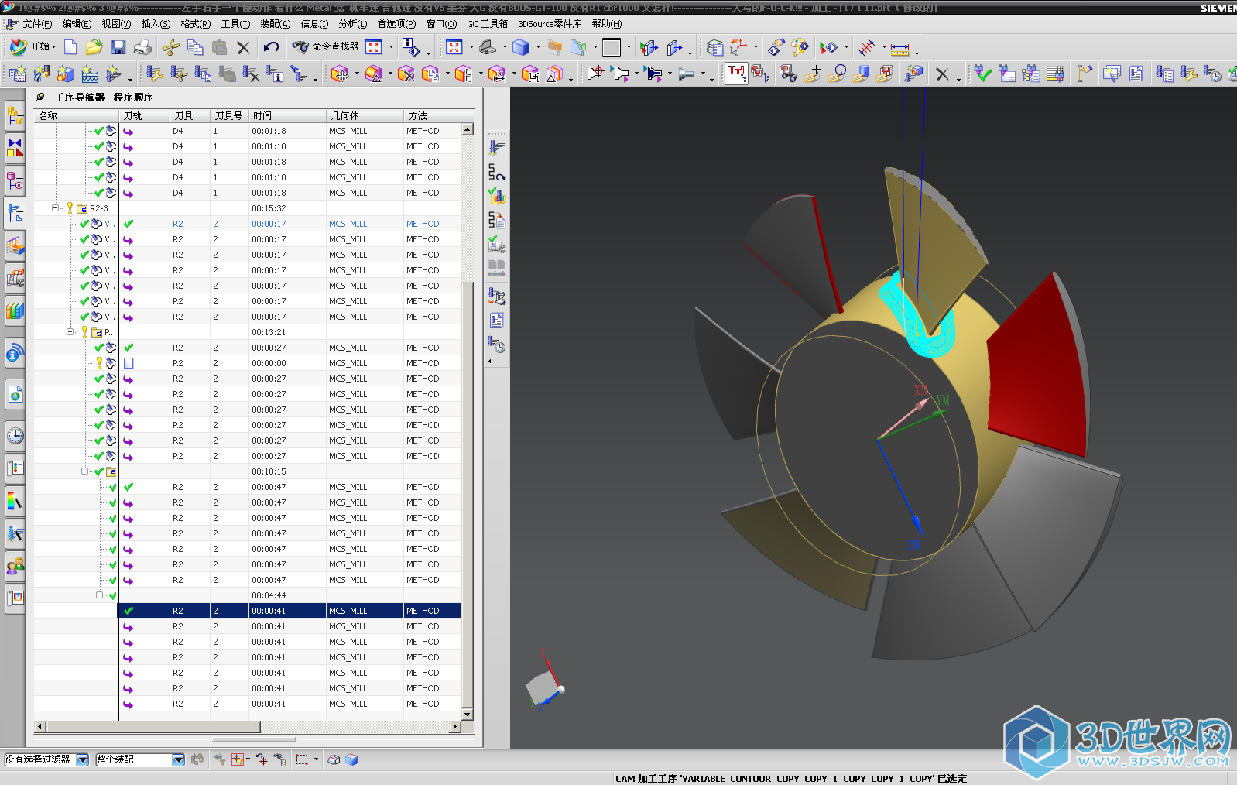The height and width of the screenshot is (785, 1237).
Task: Open the 整个装配 selection scope dropdown
Action: (x=179, y=759)
